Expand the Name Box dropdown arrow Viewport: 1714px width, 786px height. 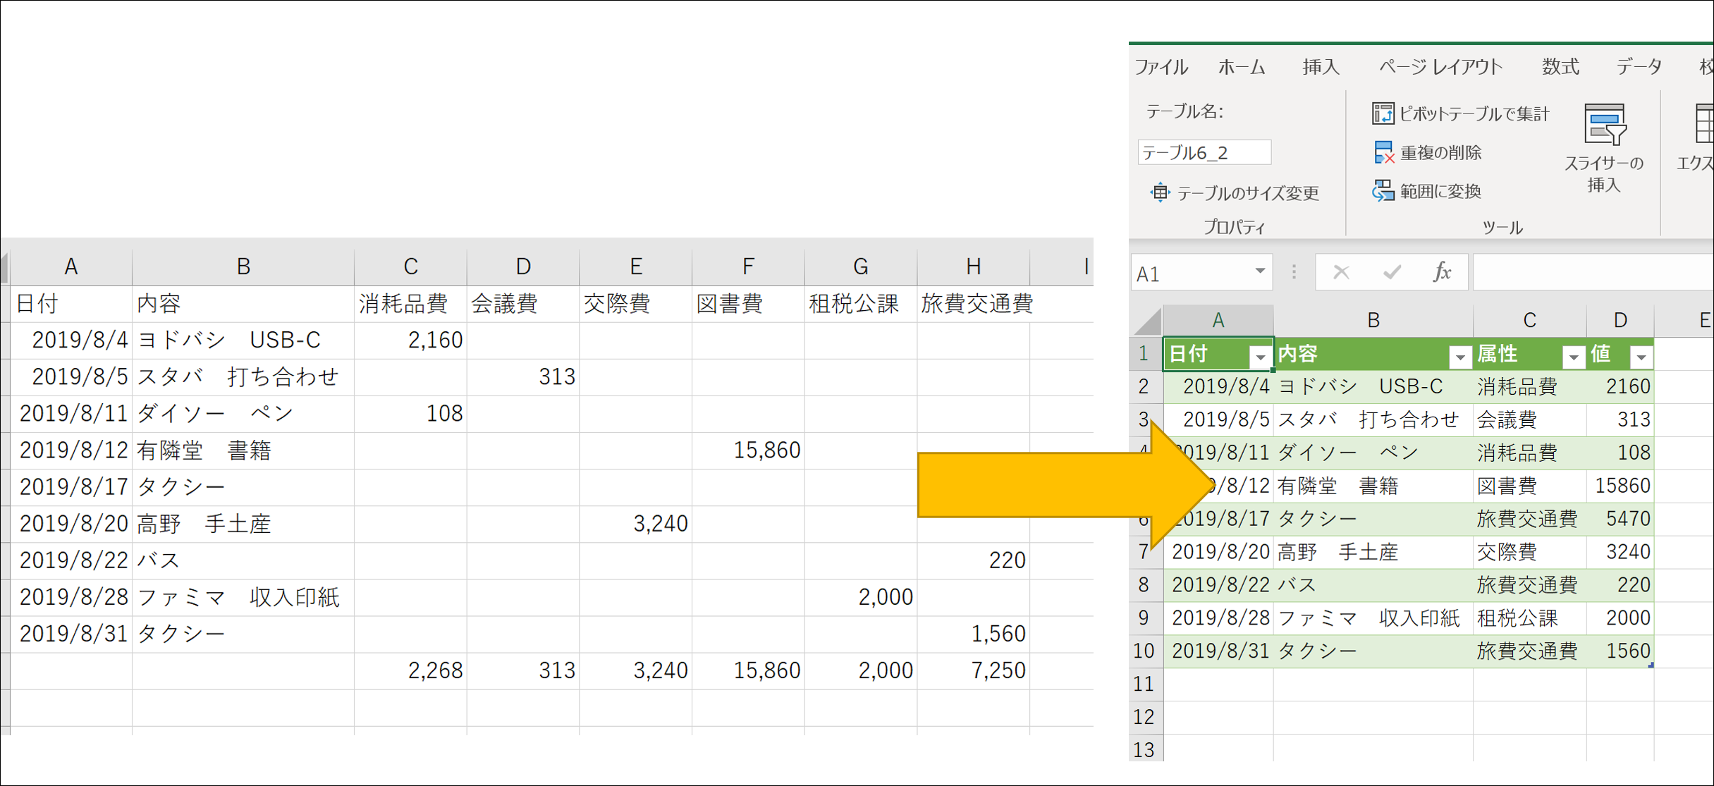(1260, 272)
